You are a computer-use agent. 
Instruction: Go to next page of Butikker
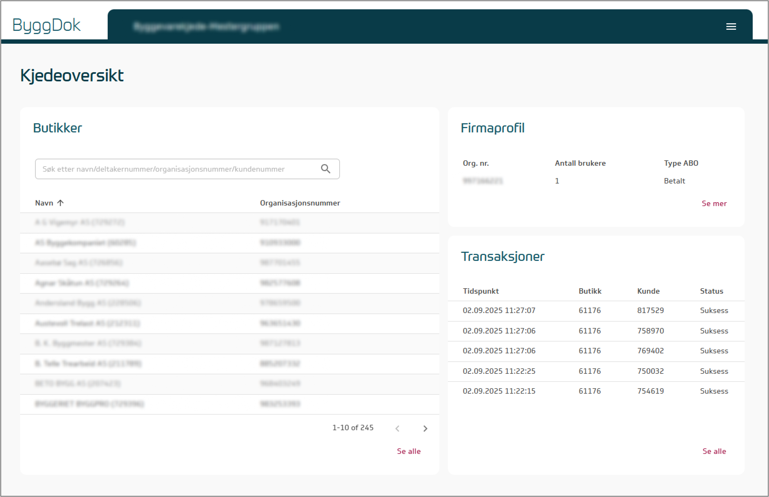pos(425,428)
